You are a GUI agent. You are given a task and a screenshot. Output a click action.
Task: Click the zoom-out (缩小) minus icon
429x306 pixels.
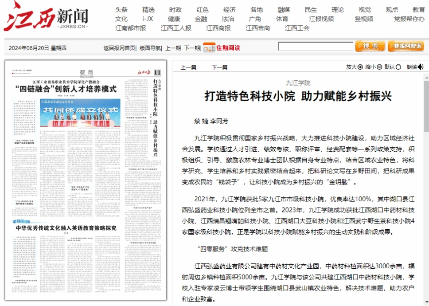tap(379, 67)
